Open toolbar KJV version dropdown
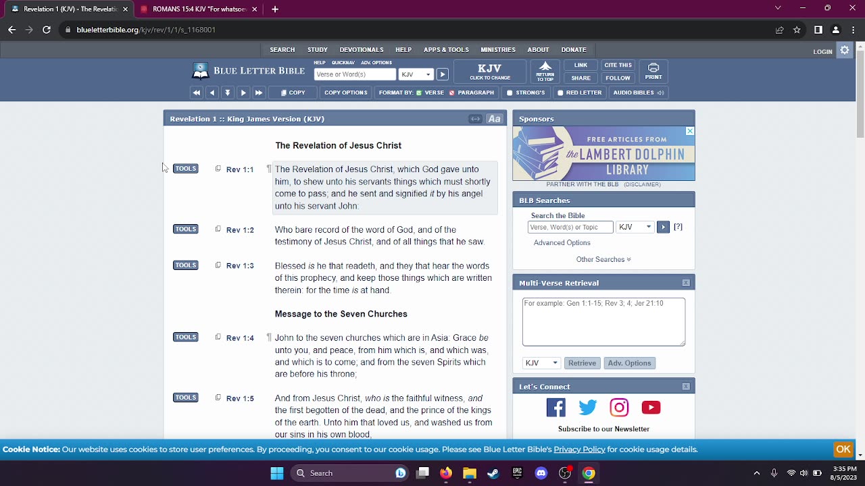865x486 pixels. click(416, 74)
